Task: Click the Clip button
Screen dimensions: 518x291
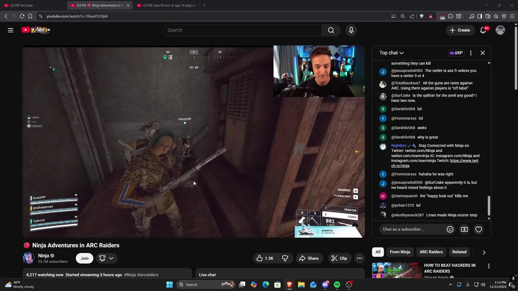Action: coord(339,258)
